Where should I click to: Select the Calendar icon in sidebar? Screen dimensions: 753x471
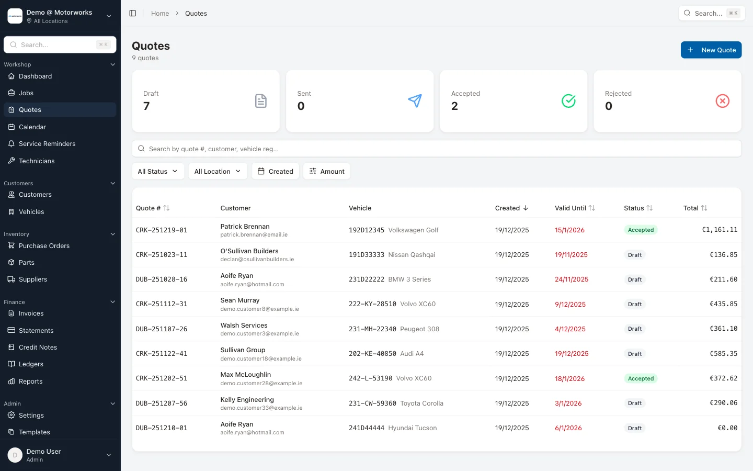pos(12,127)
